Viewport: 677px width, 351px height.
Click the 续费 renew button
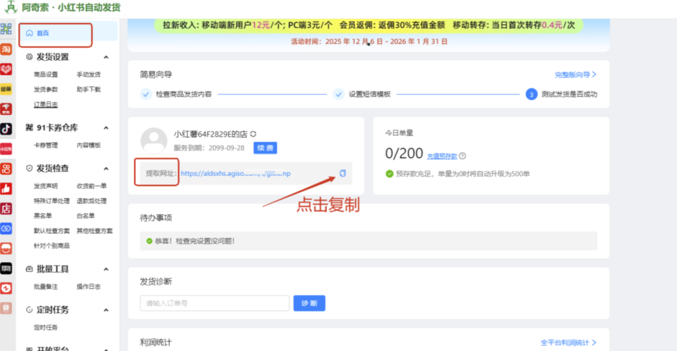click(265, 148)
